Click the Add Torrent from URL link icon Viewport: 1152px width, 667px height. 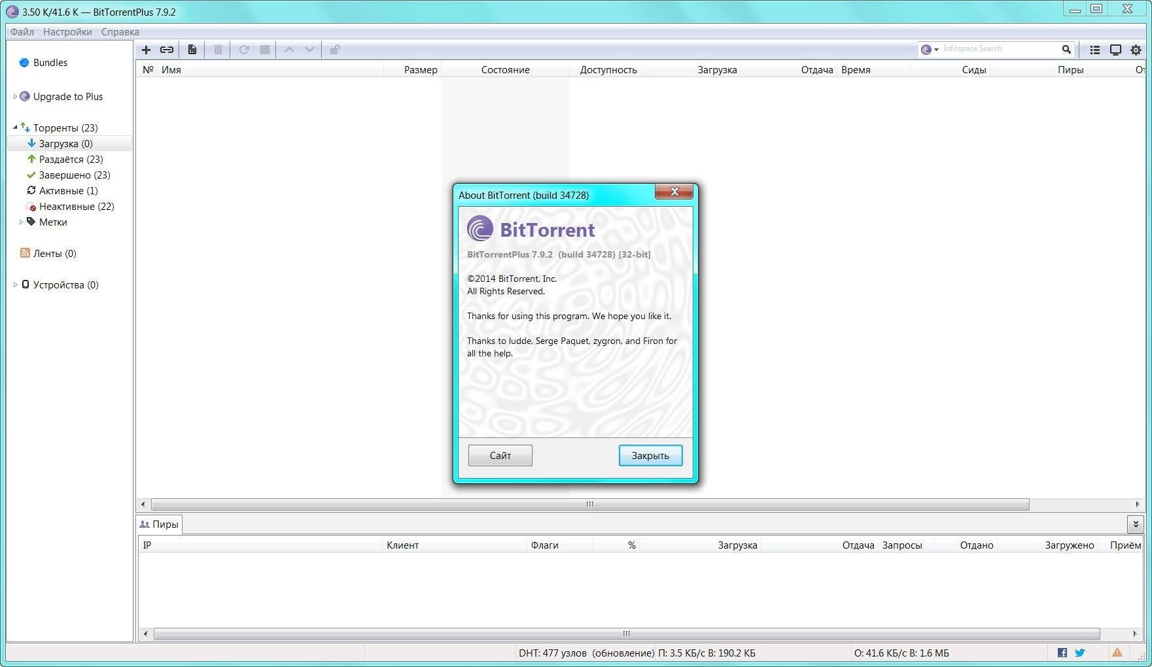pos(167,50)
